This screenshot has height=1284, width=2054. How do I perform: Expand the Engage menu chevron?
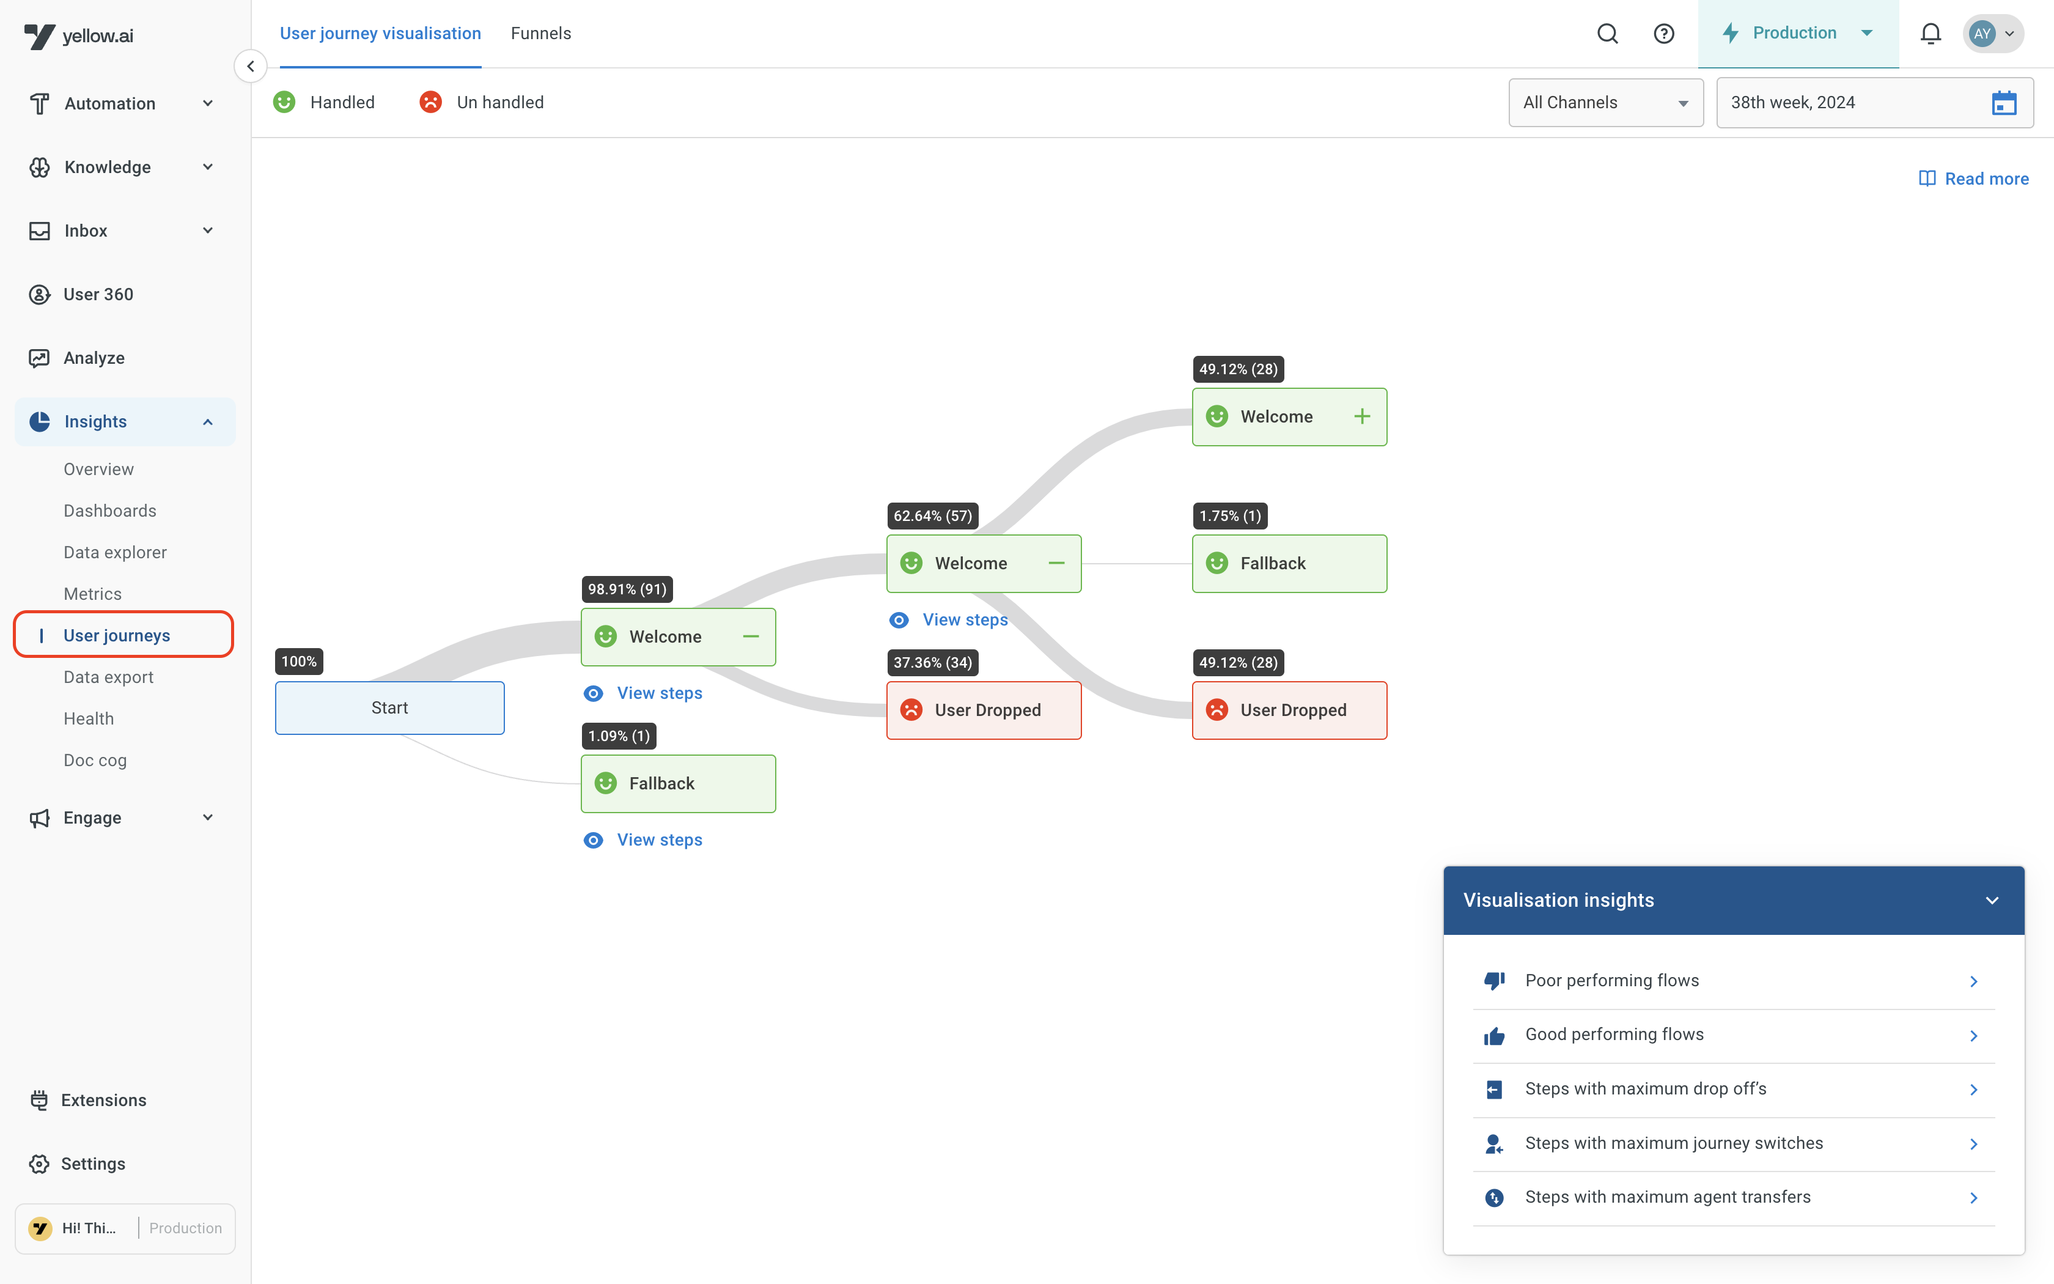coord(208,818)
